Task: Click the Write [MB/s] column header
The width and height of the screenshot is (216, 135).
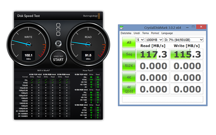Action: [187, 46]
